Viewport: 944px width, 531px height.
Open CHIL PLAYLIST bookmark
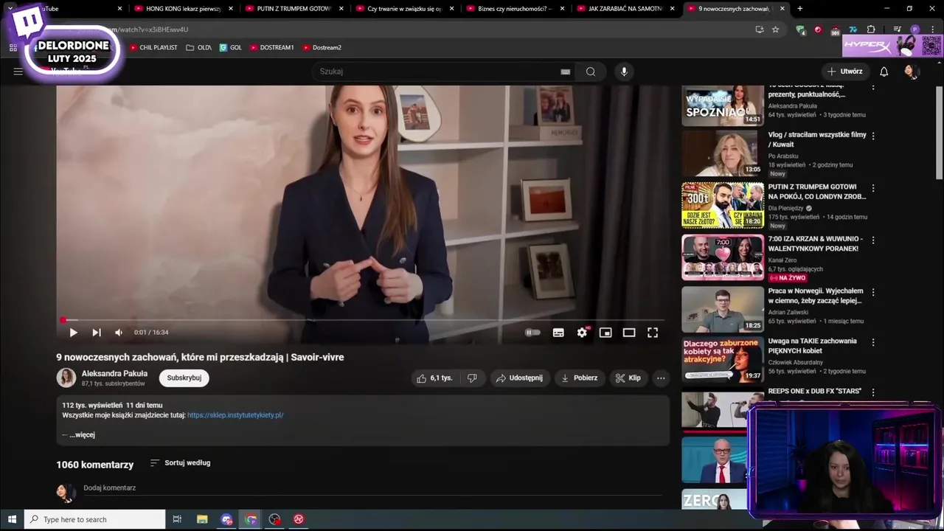coord(153,47)
